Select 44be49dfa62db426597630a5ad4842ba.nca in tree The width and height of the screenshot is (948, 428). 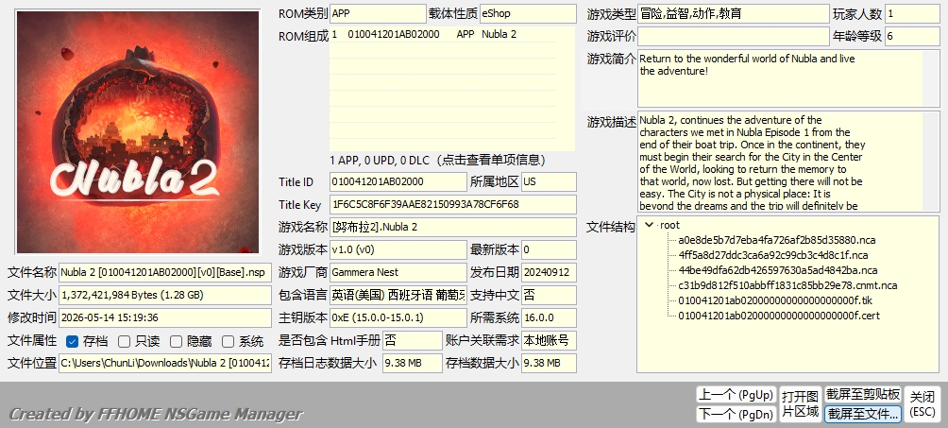click(x=778, y=270)
